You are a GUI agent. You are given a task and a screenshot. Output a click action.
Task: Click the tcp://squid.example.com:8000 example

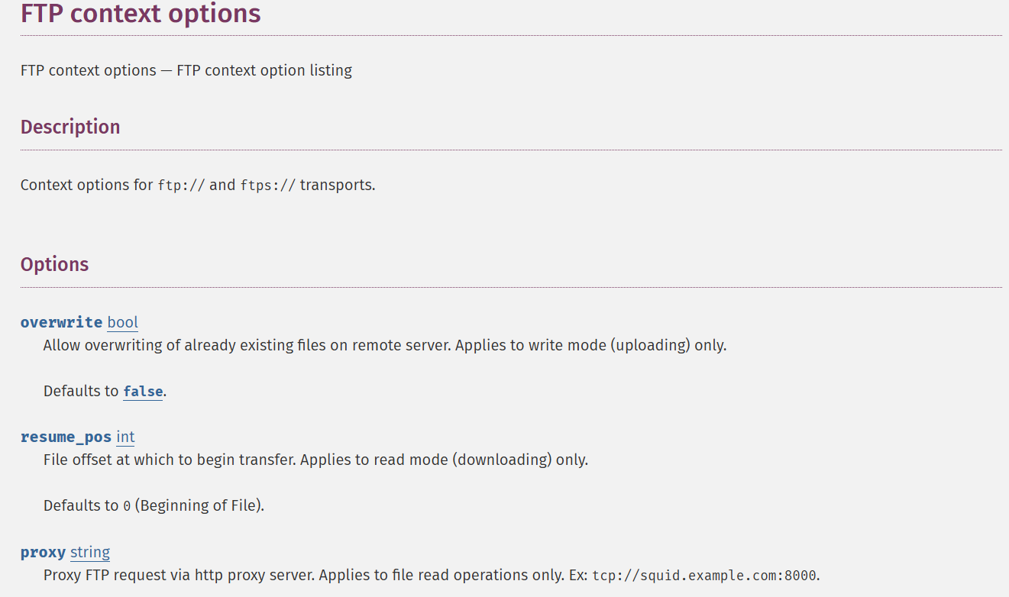pyautogui.click(x=703, y=576)
